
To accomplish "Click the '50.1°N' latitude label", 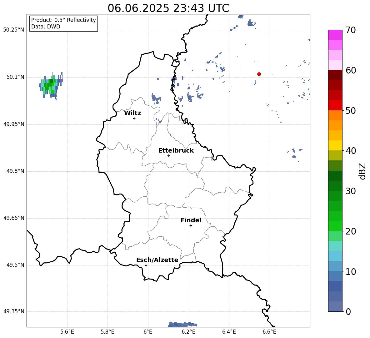I will [x=15, y=77].
